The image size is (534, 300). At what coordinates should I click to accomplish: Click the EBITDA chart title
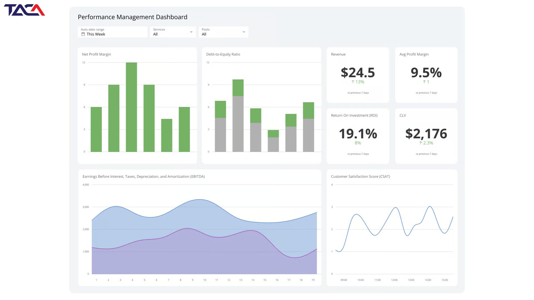point(144,176)
